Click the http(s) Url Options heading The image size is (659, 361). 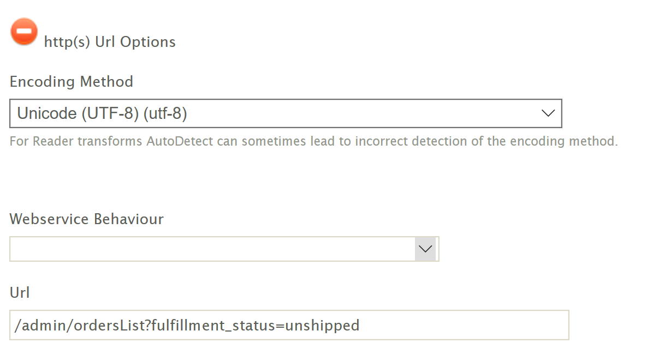[x=110, y=42]
